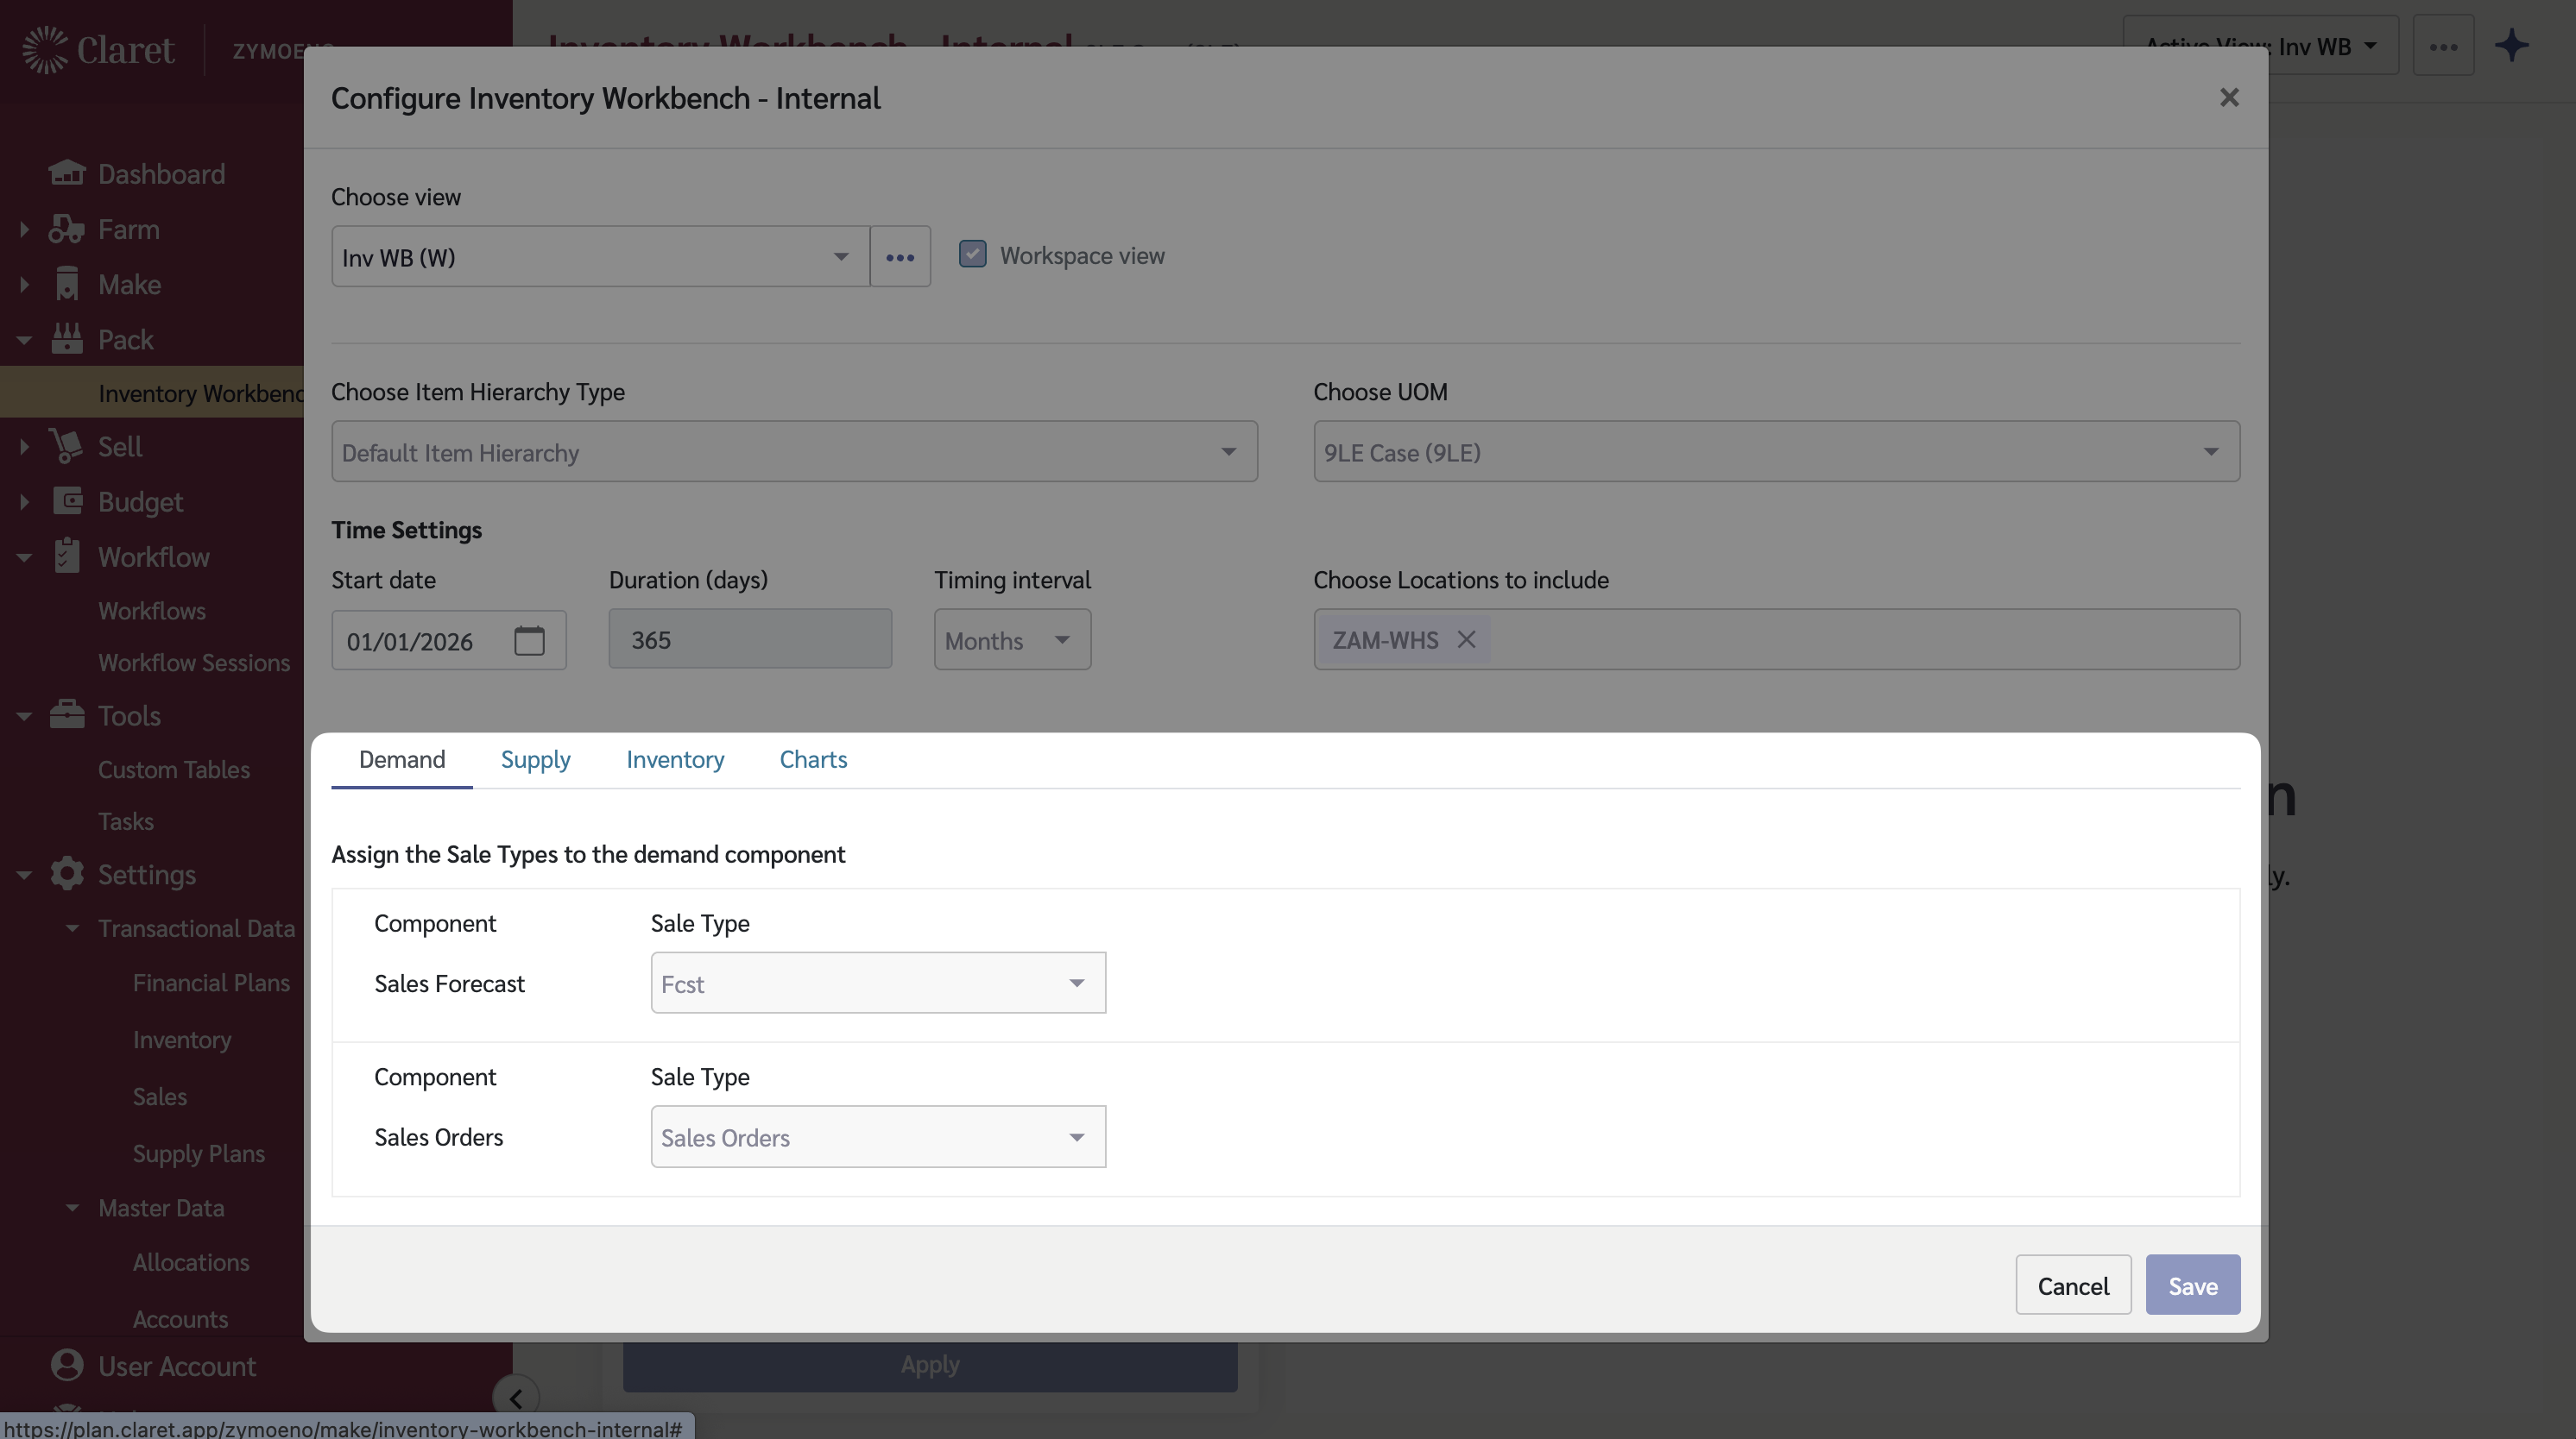Open the Sales Forecast Sale Type dropdown
The width and height of the screenshot is (2576, 1439).
(x=877, y=983)
